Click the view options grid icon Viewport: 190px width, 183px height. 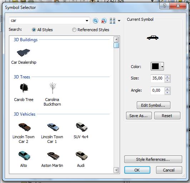[112, 21]
